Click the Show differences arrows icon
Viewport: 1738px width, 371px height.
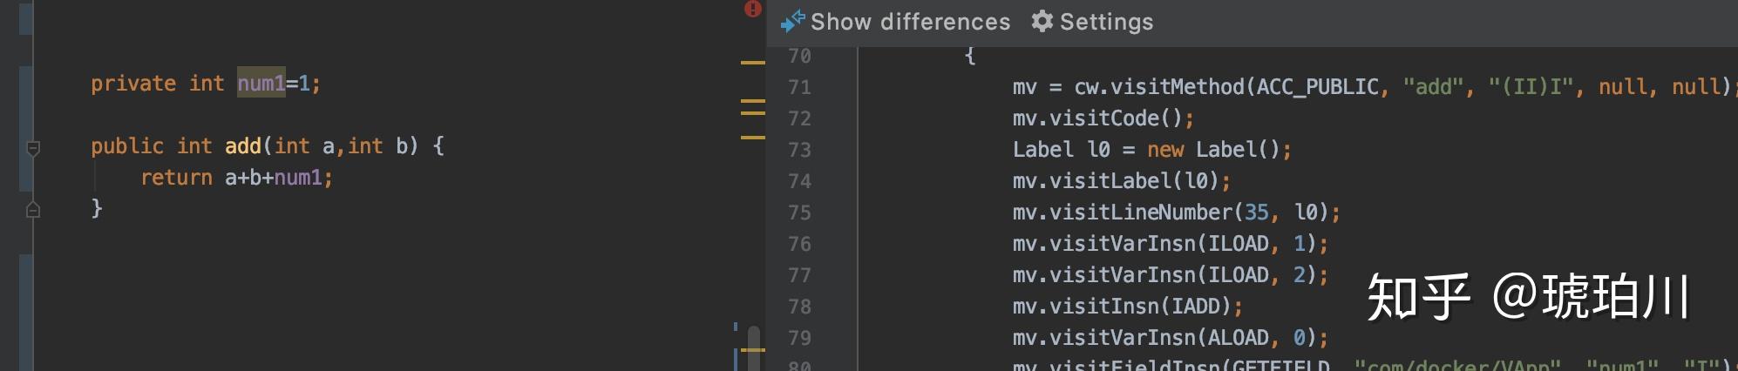tap(791, 21)
